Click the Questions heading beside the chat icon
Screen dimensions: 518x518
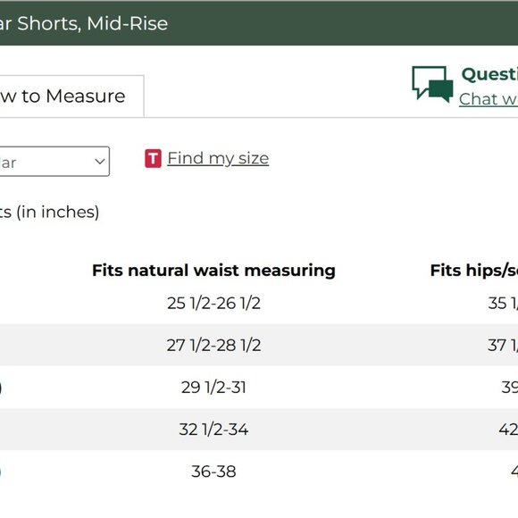pyautogui.click(x=489, y=74)
